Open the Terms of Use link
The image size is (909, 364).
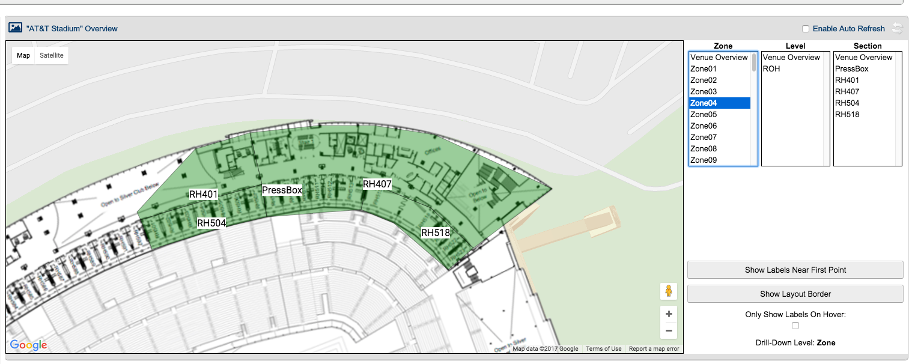(x=604, y=348)
